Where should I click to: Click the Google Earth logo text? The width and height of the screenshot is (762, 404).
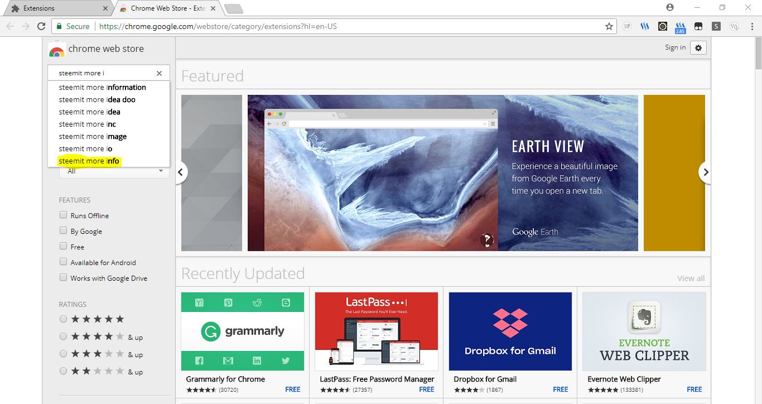(535, 232)
